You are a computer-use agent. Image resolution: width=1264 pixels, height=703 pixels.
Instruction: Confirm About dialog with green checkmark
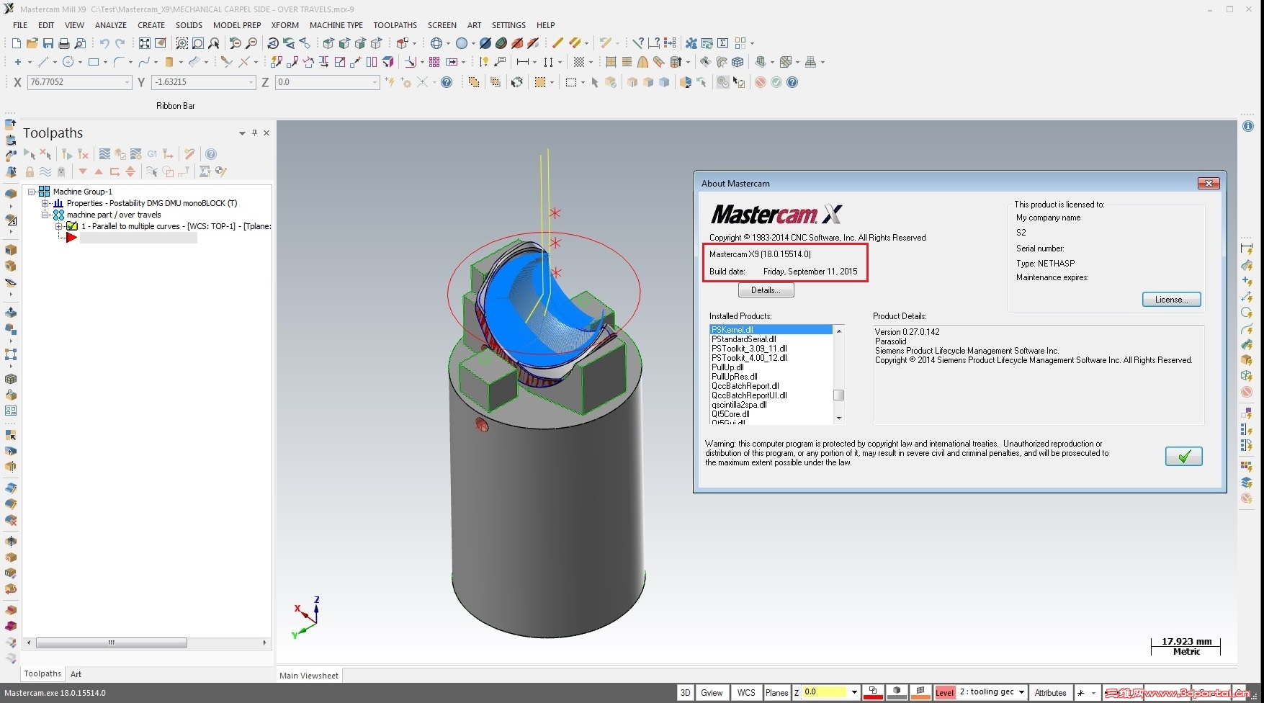[x=1183, y=457]
